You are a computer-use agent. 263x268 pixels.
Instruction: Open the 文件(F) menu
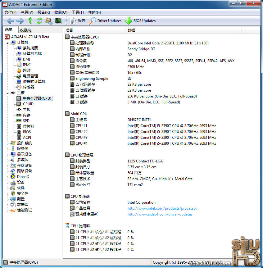tap(11, 12)
